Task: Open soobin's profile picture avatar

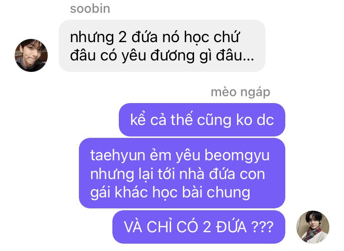Action: pyautogui.click(x=31, y=55)
